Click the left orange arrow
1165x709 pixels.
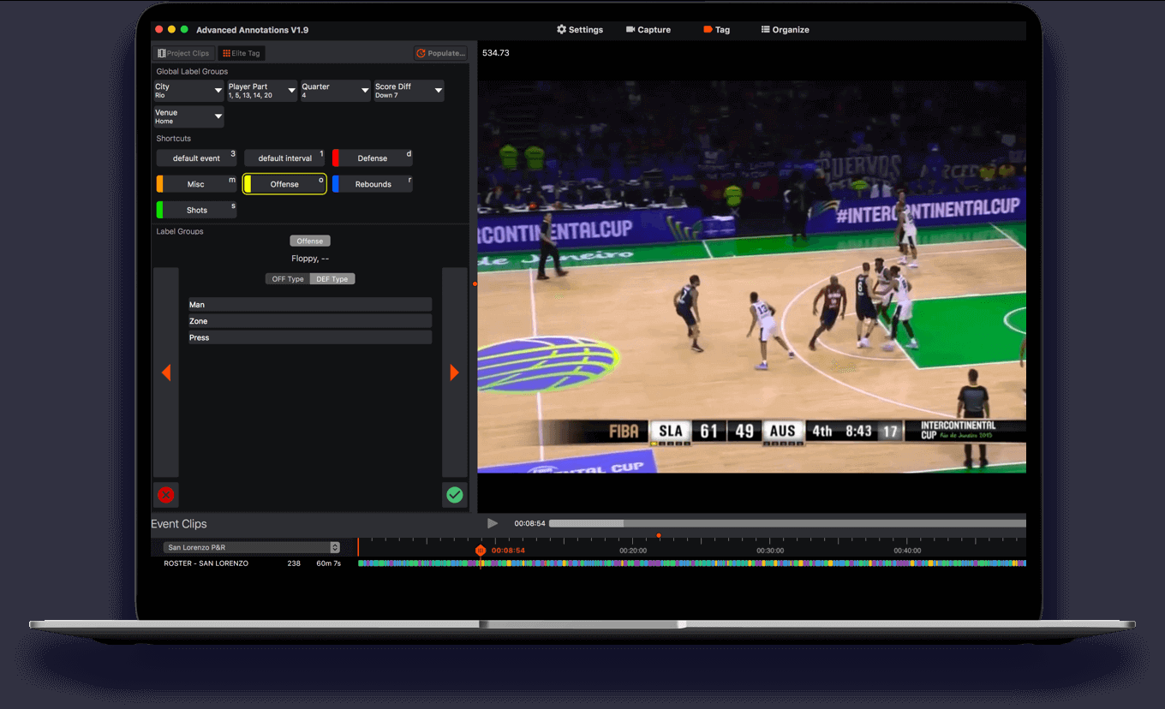pyautogui.click(x=166, y=372)
